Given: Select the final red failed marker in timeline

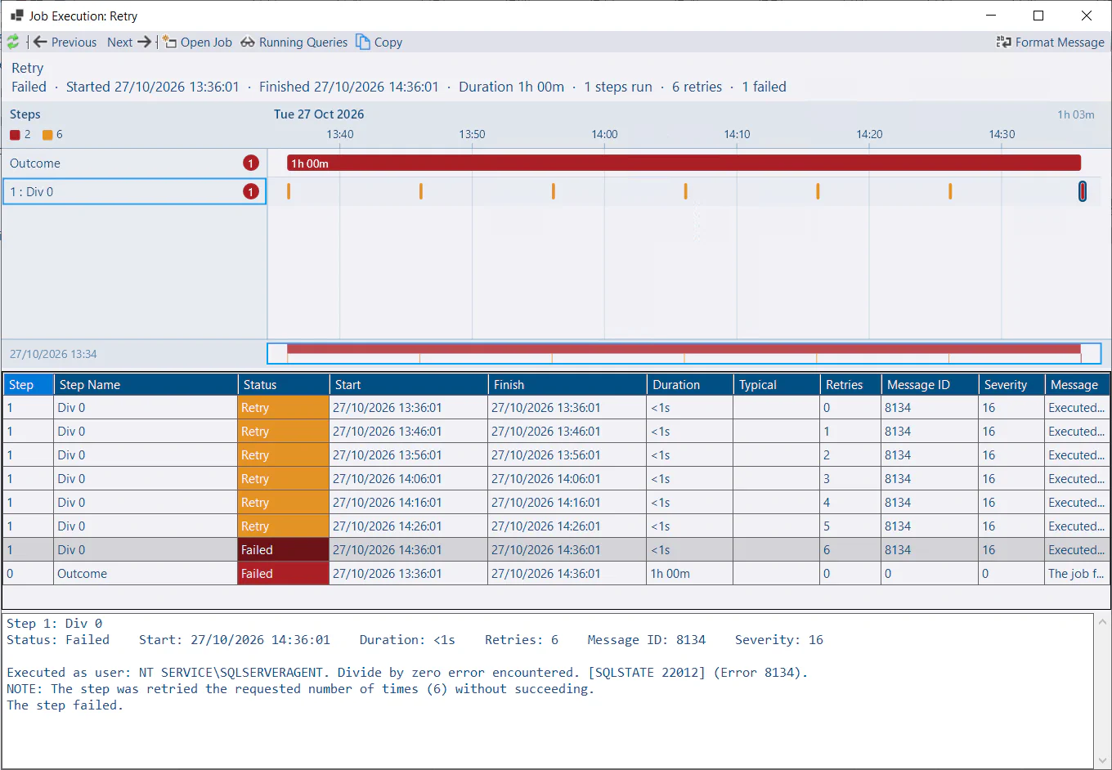Looking at the screenshot, I should coord(1082,191).
